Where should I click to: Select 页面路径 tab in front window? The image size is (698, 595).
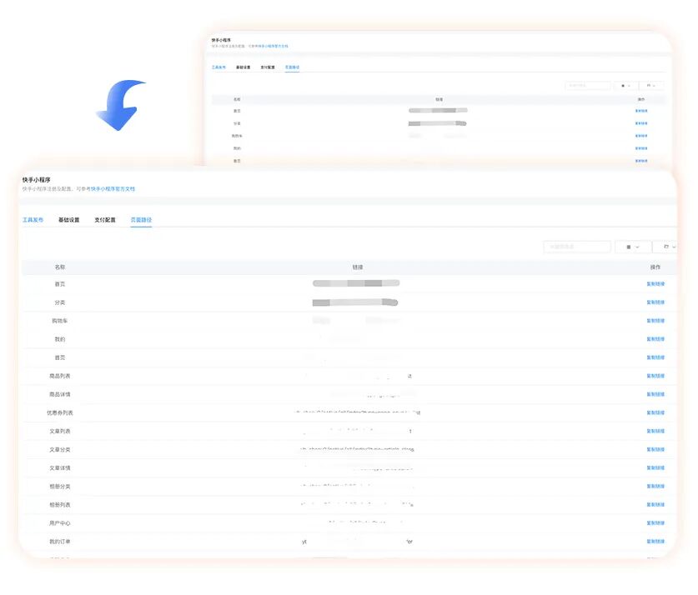tap(141, 220)
